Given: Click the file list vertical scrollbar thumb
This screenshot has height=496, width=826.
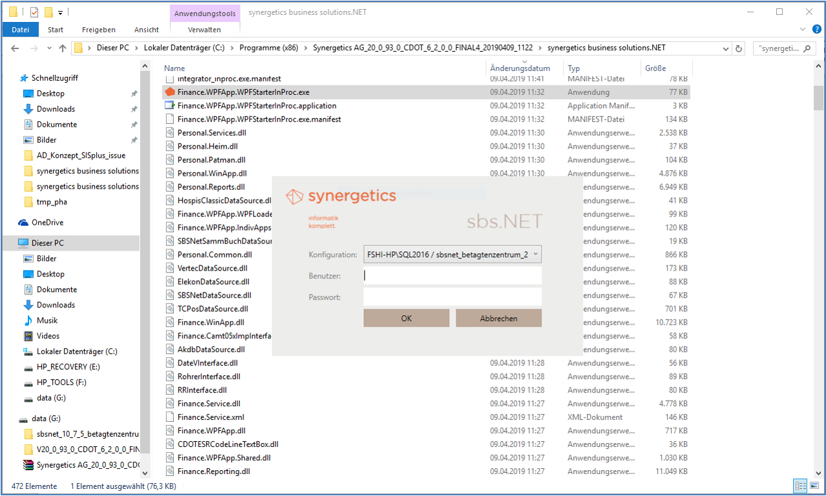Looking at the screenshot, I should 818,98.
